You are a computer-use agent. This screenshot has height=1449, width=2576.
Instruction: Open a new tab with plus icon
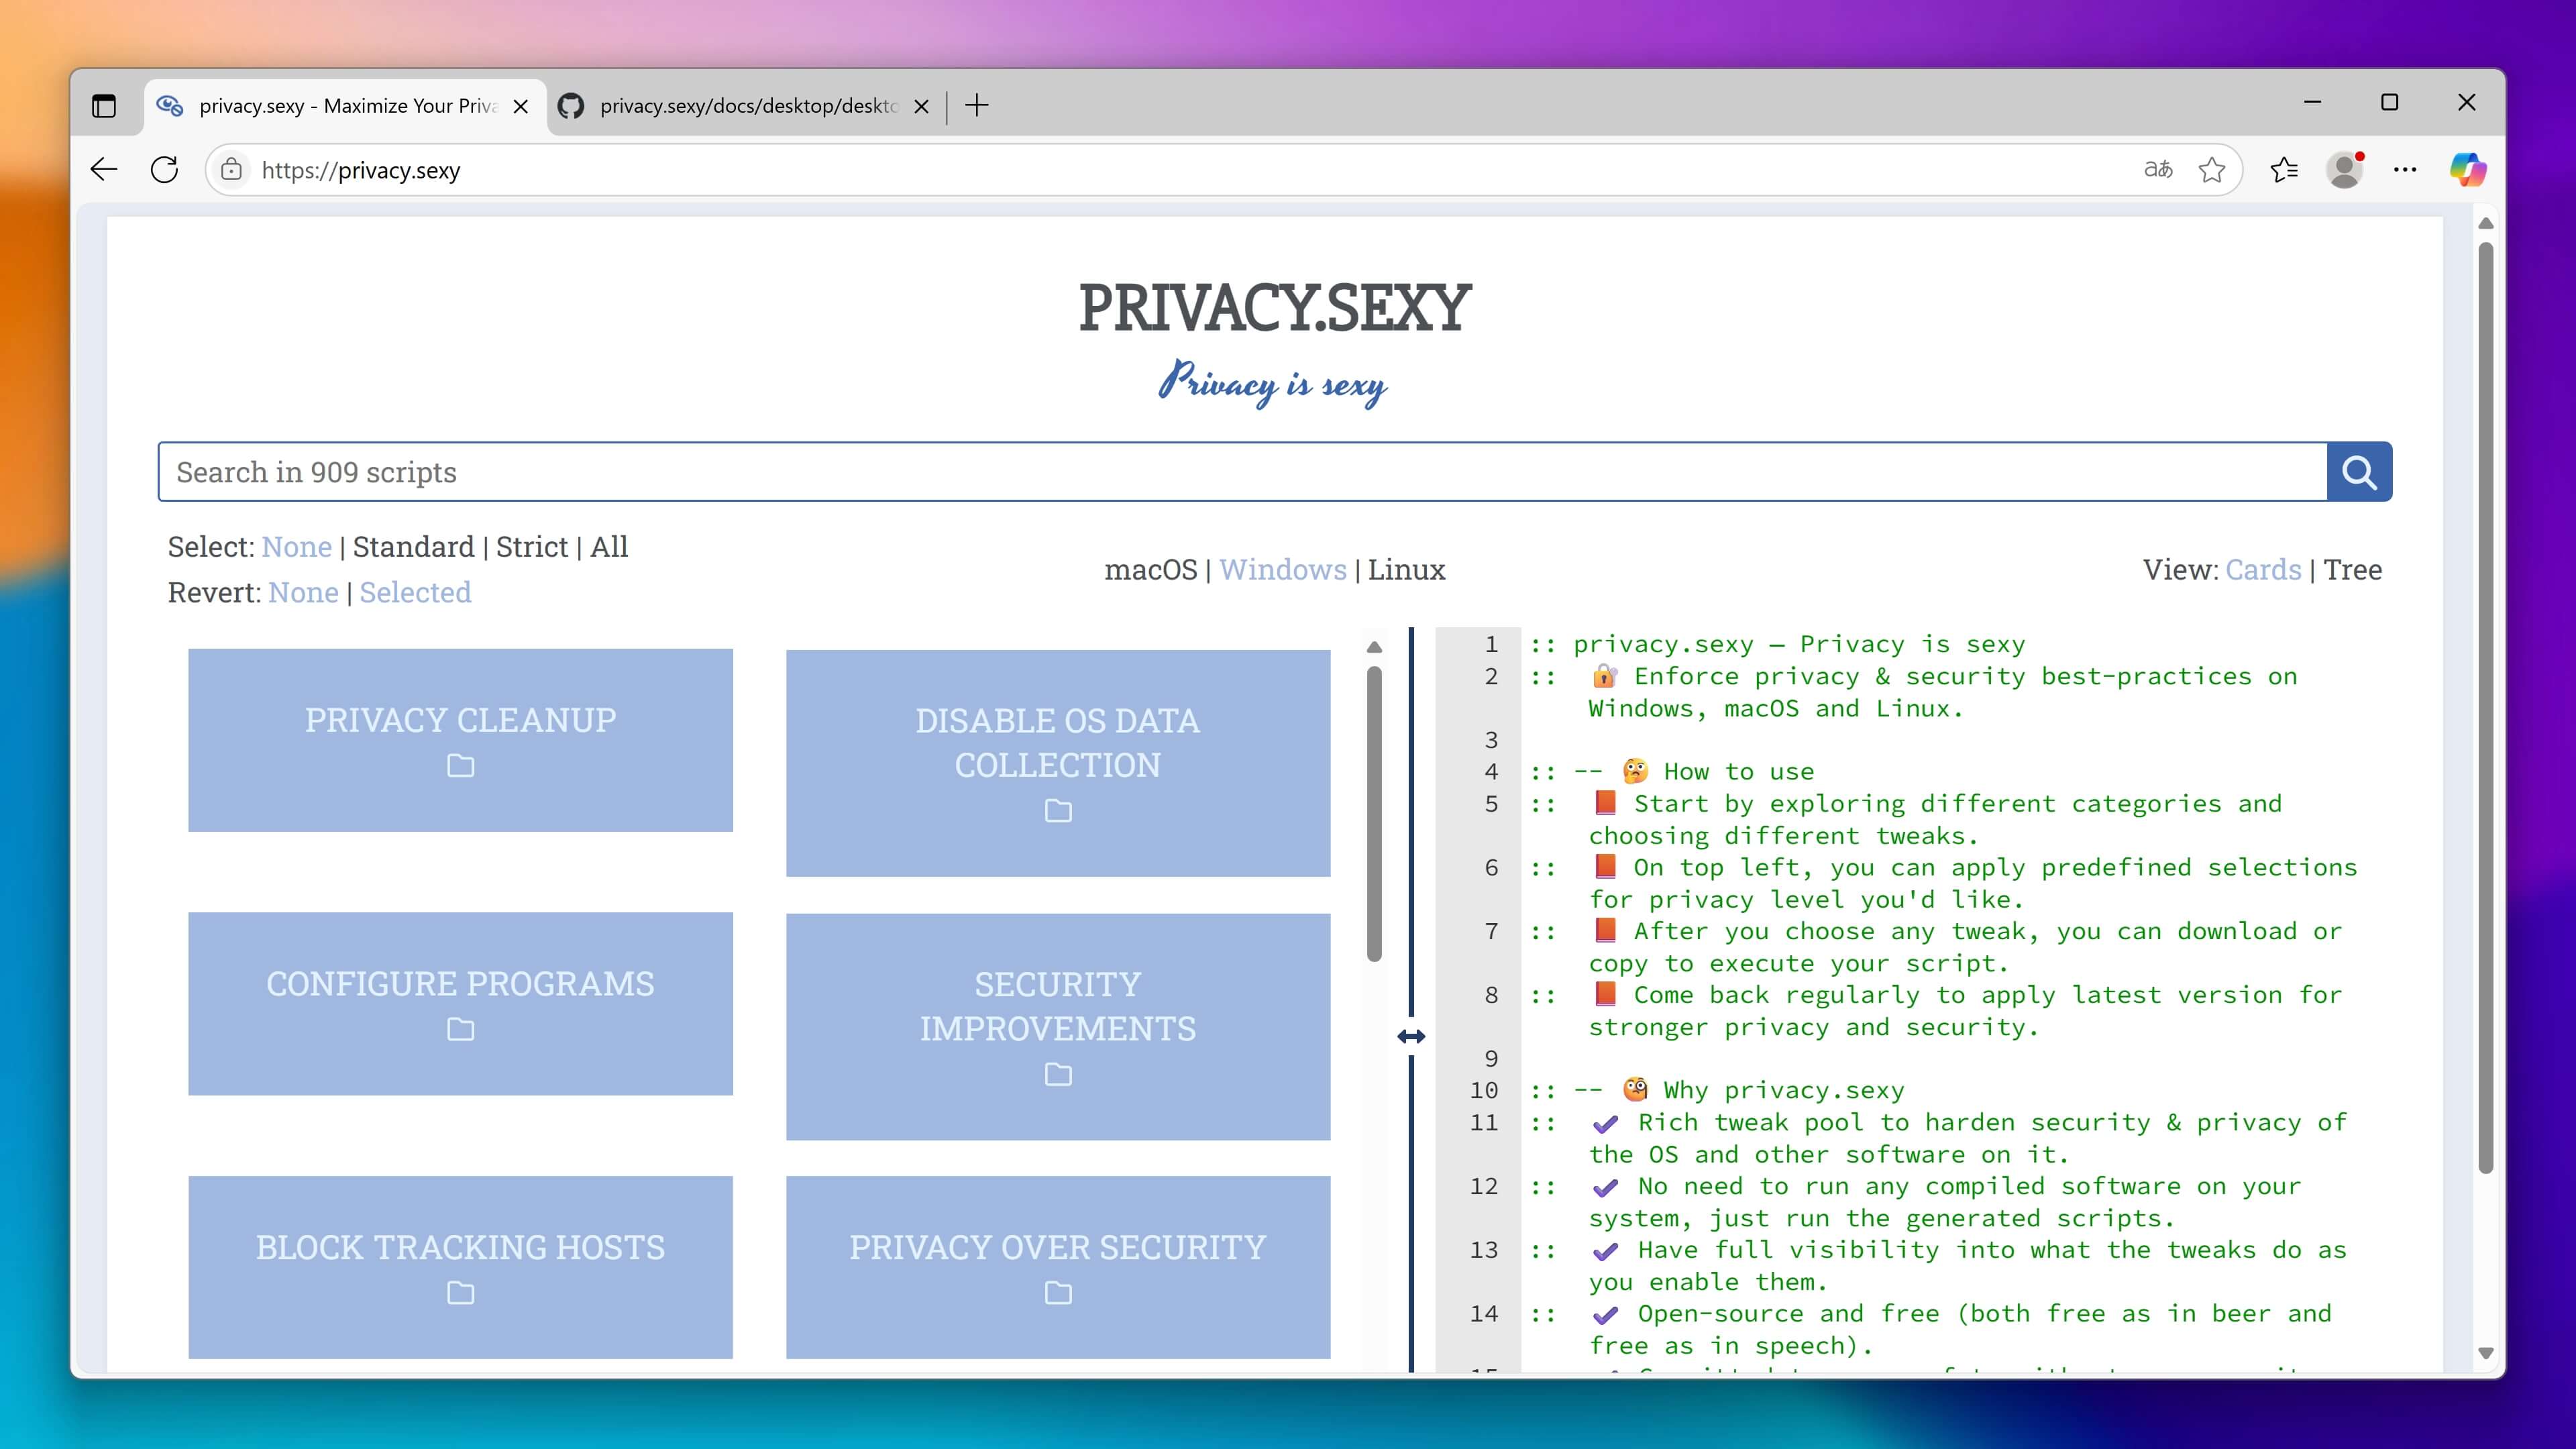pos(977,105)
